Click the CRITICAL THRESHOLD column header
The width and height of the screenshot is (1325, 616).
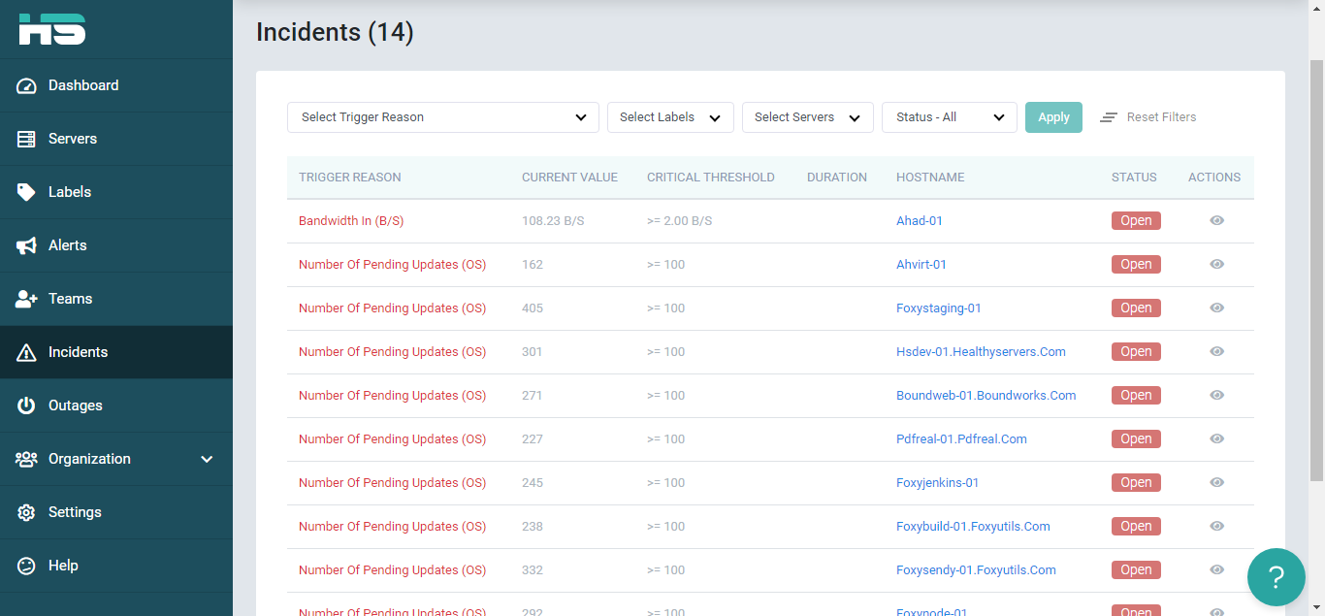(711, 178)
